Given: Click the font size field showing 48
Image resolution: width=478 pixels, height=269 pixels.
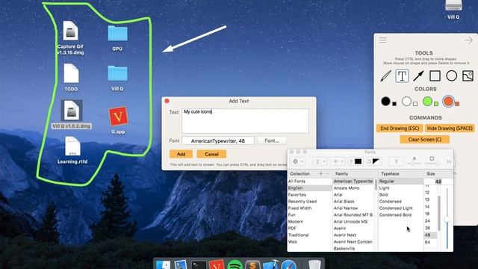Looking at the screenshot, I should (438, 182).
